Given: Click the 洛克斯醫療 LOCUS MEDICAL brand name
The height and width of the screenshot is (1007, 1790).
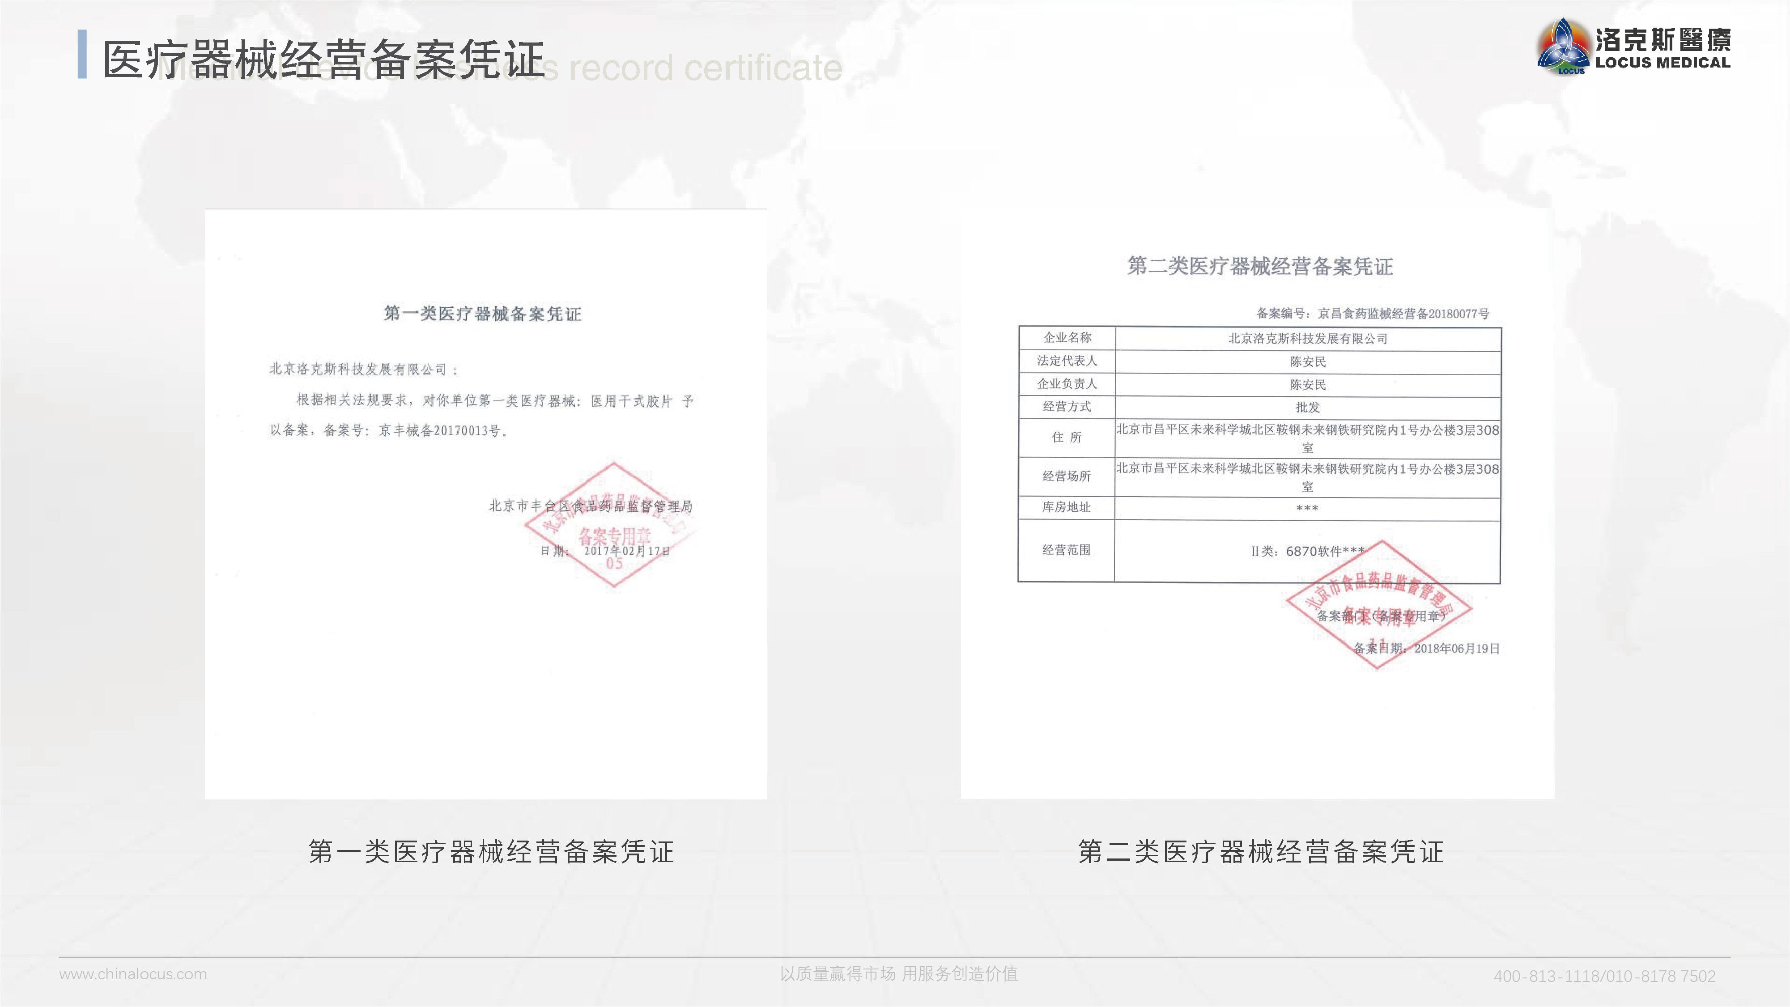Looking at the screenshot, I should pos(1663,48).
